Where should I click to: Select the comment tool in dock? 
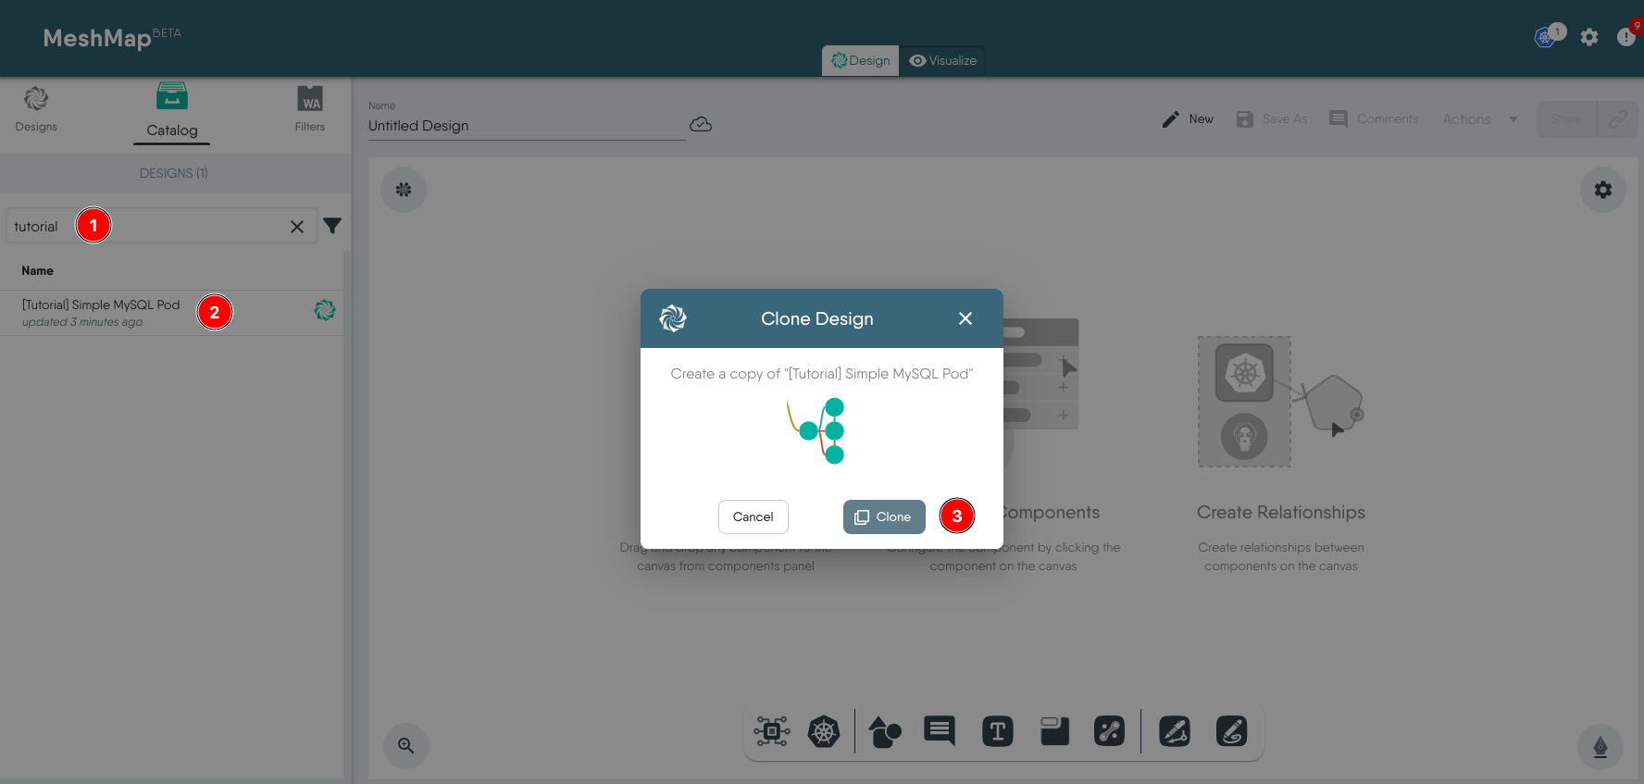pos(940,731)
